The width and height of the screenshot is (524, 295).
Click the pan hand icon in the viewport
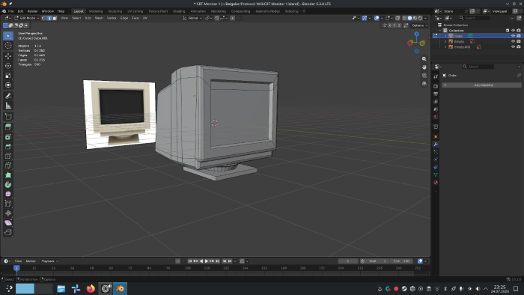(424, 67)
